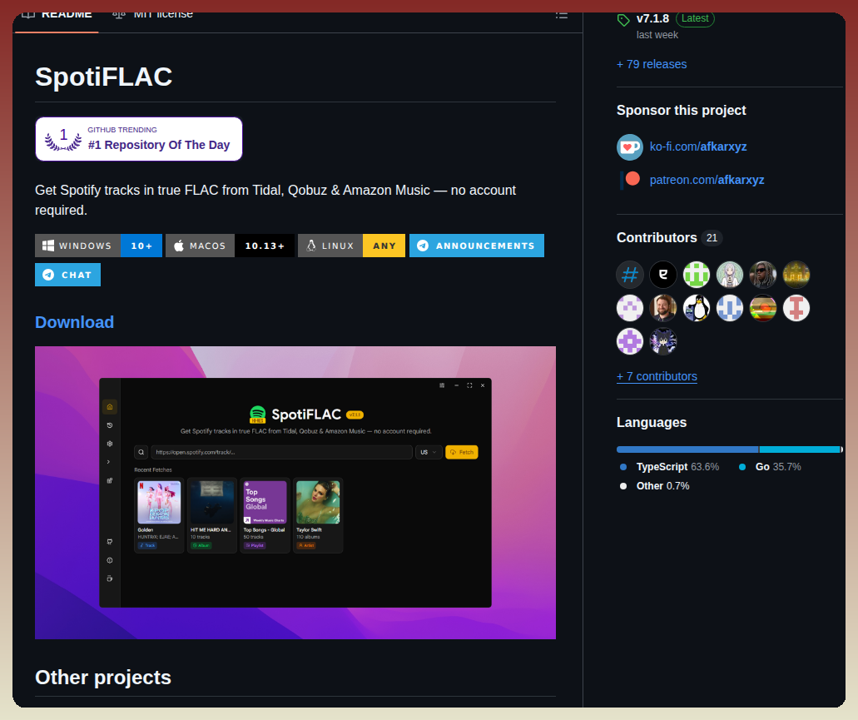Open the blue identicon contributor avatar
Image resolution: width=858 pixels, height=720 pixels.
click(x=730, y=308)
